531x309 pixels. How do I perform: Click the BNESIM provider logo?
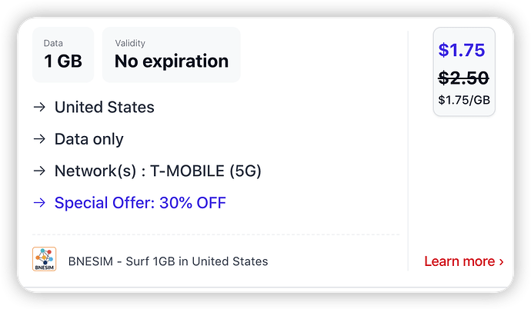tap(44, 260)
